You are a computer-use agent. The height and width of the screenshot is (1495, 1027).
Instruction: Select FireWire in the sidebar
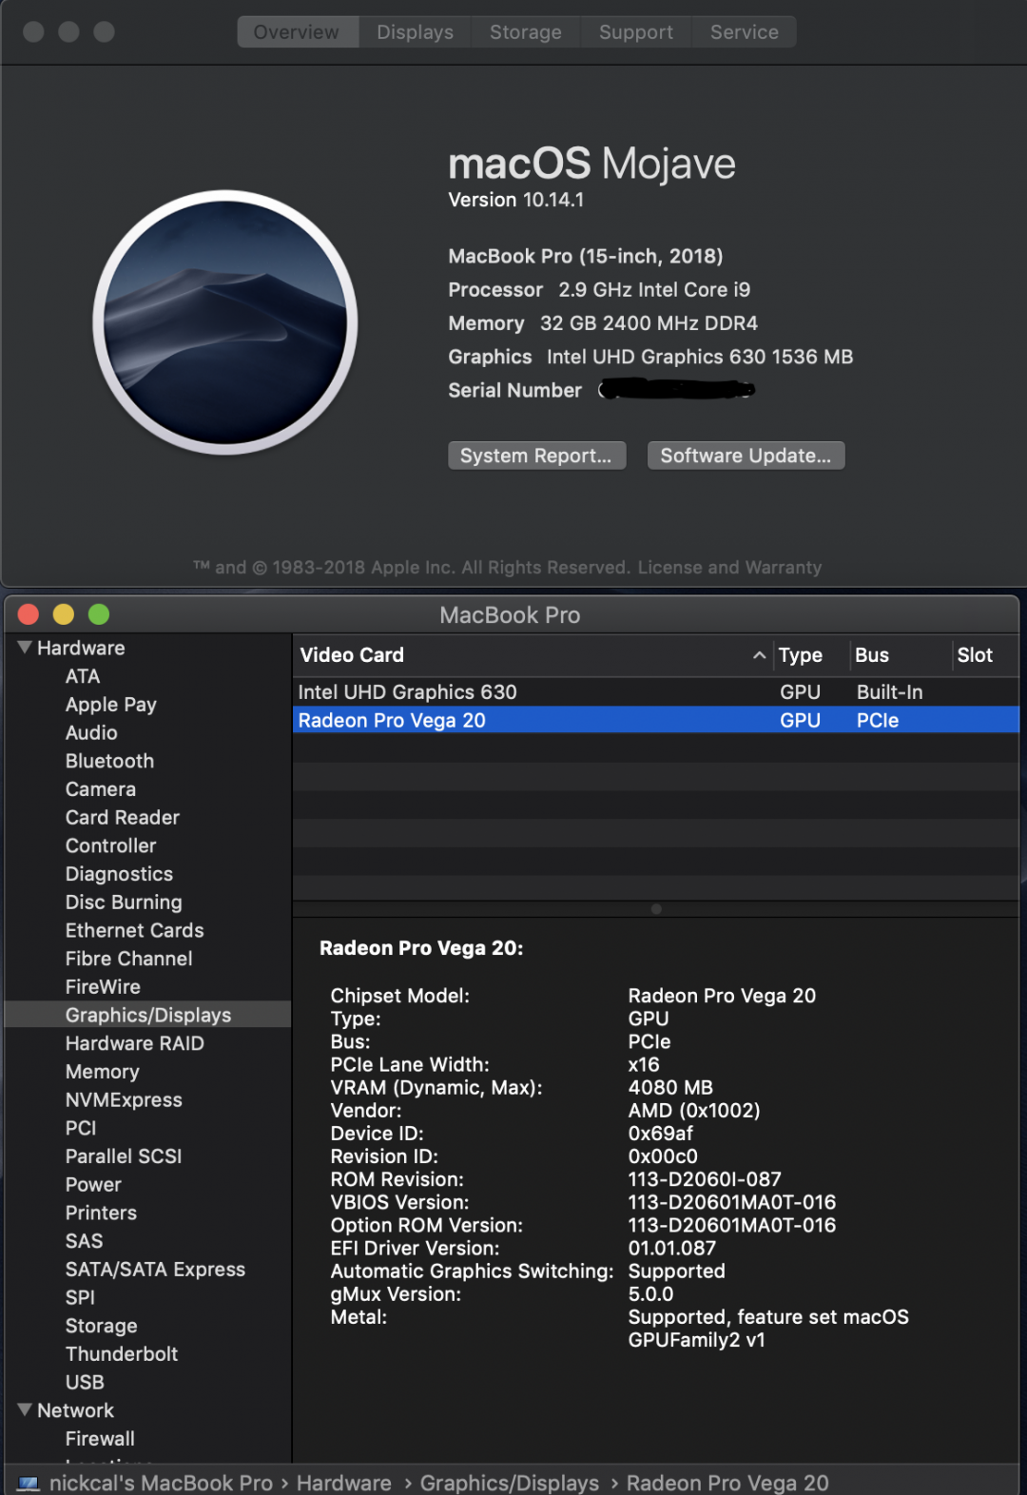103,987
